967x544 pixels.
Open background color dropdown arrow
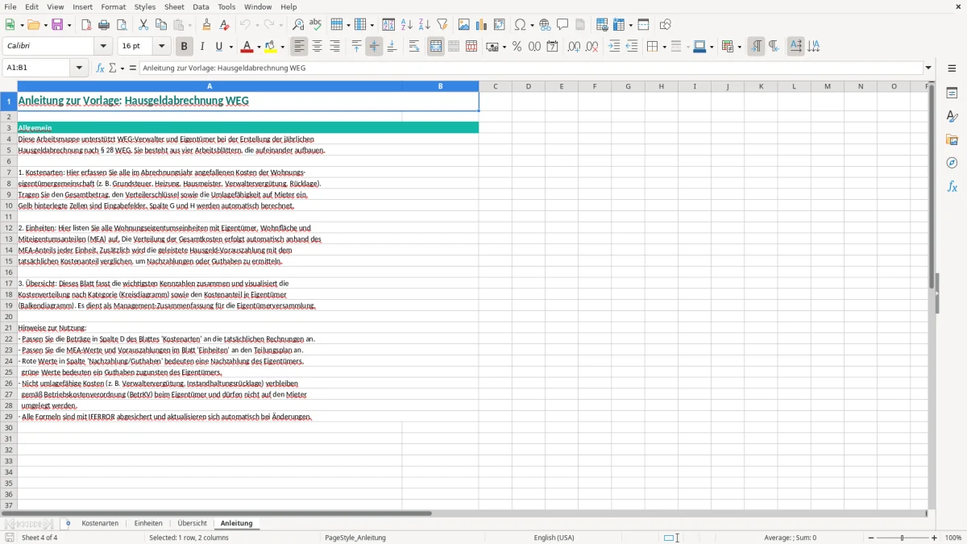click(282, 47)
